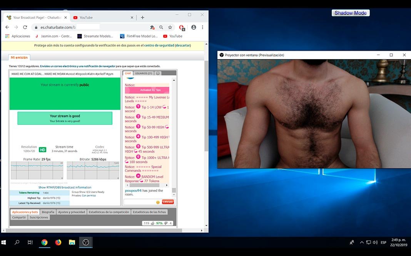
Task: Bookmark this page with the star icon
Action: [x=170, y=27]
